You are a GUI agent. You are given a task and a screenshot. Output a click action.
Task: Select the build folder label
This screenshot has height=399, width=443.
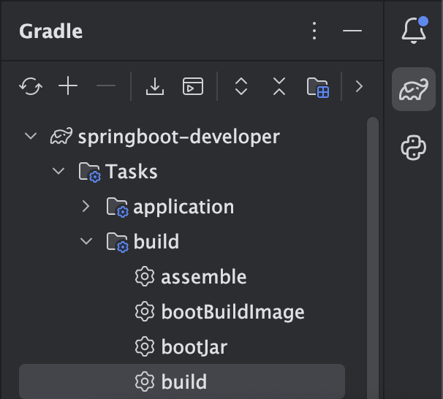156,242
